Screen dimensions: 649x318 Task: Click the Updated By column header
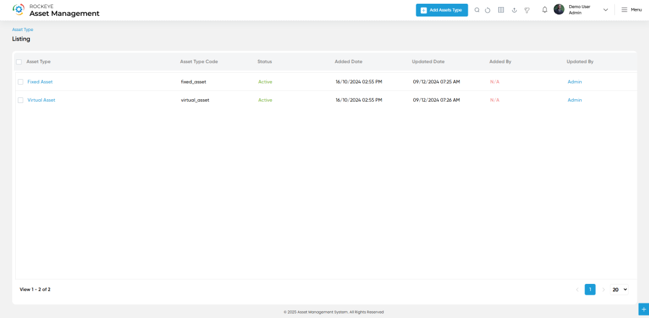coord(580,61)
